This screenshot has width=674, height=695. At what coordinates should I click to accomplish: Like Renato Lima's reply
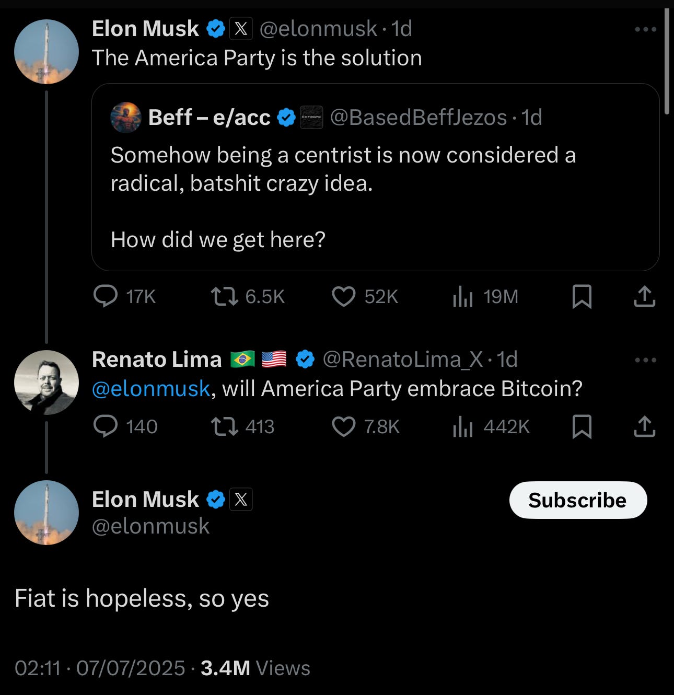tap(343, 426)
